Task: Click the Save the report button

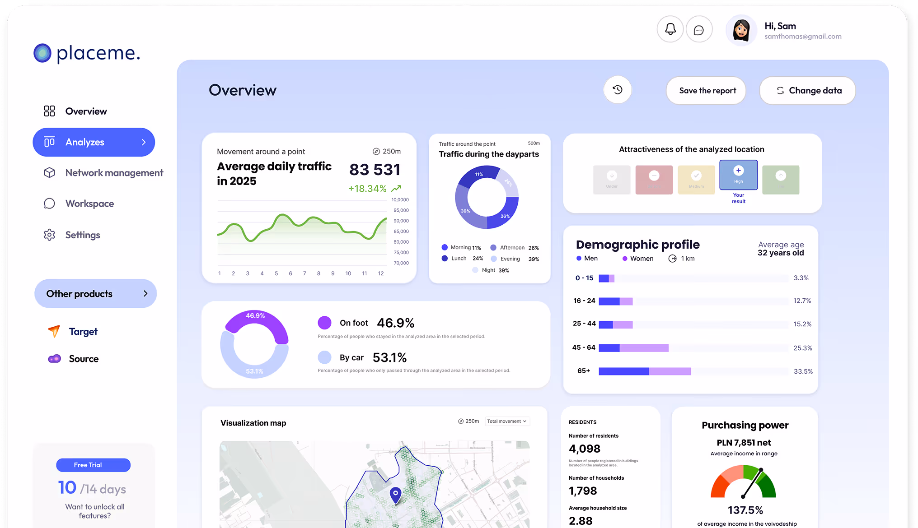Action: pos(706,90)
